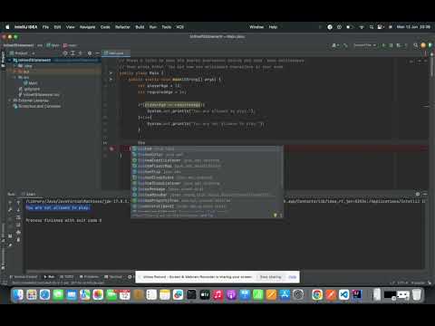The height and width of the screenshot is (326, 435).
Task: Select the .gitignore file
Action: (x=29, y=89)
